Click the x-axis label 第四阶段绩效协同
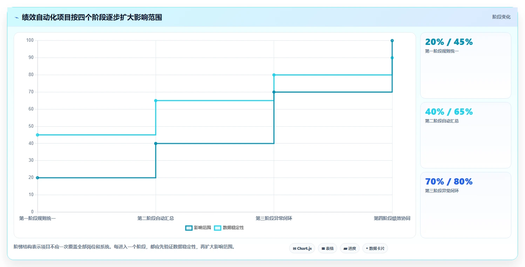525x267 pixels. point(392,219)
